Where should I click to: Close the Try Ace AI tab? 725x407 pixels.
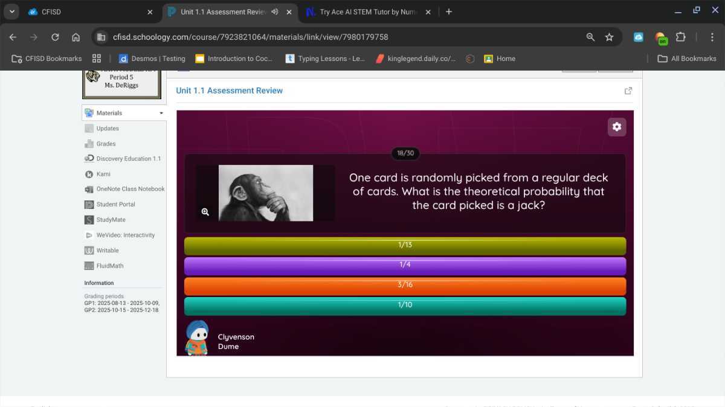click(428, 11)
